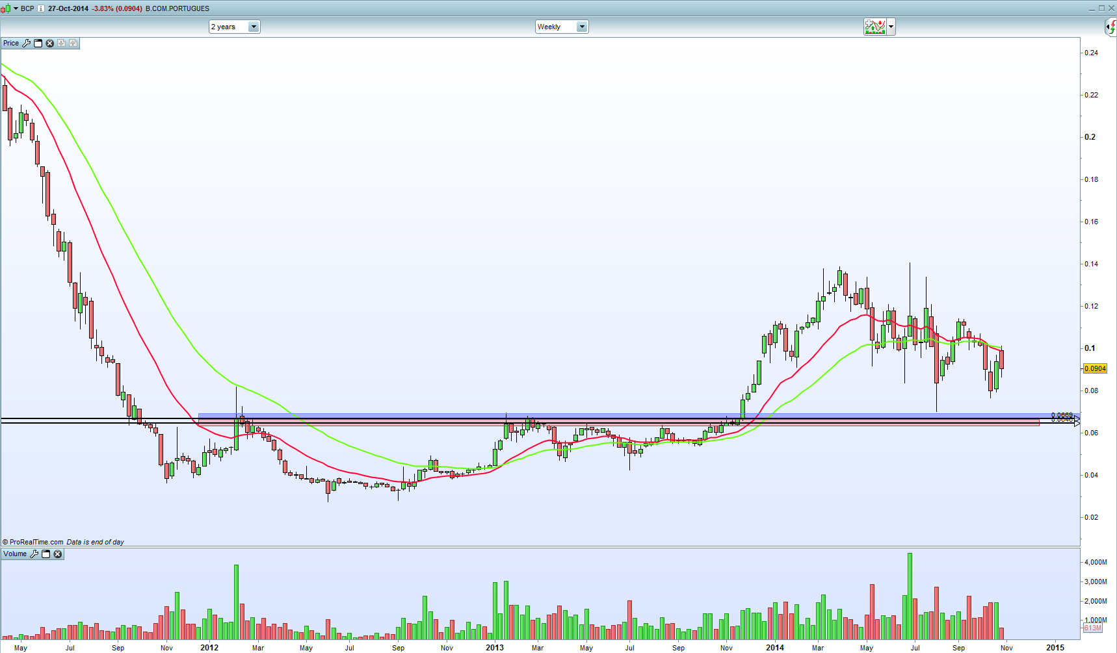Open the Weekly timeframe dropdown
1117x653 pixels.
click(562, 27)
